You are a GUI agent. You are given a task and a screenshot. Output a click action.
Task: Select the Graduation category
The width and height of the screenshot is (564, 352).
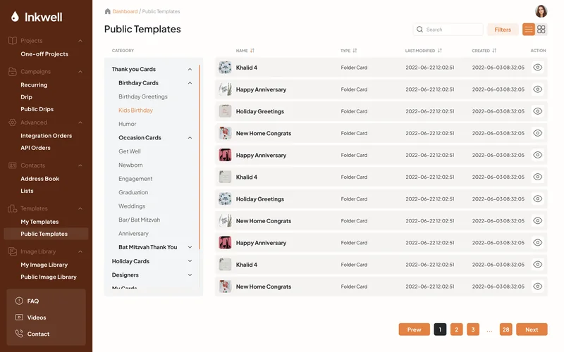pos(133,192)
